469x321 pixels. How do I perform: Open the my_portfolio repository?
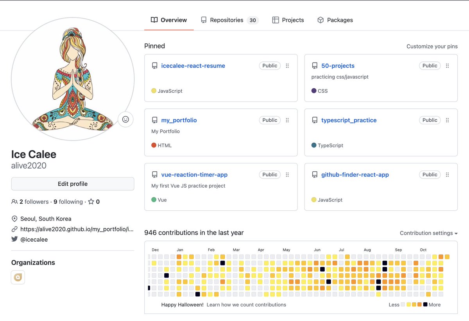179,120
